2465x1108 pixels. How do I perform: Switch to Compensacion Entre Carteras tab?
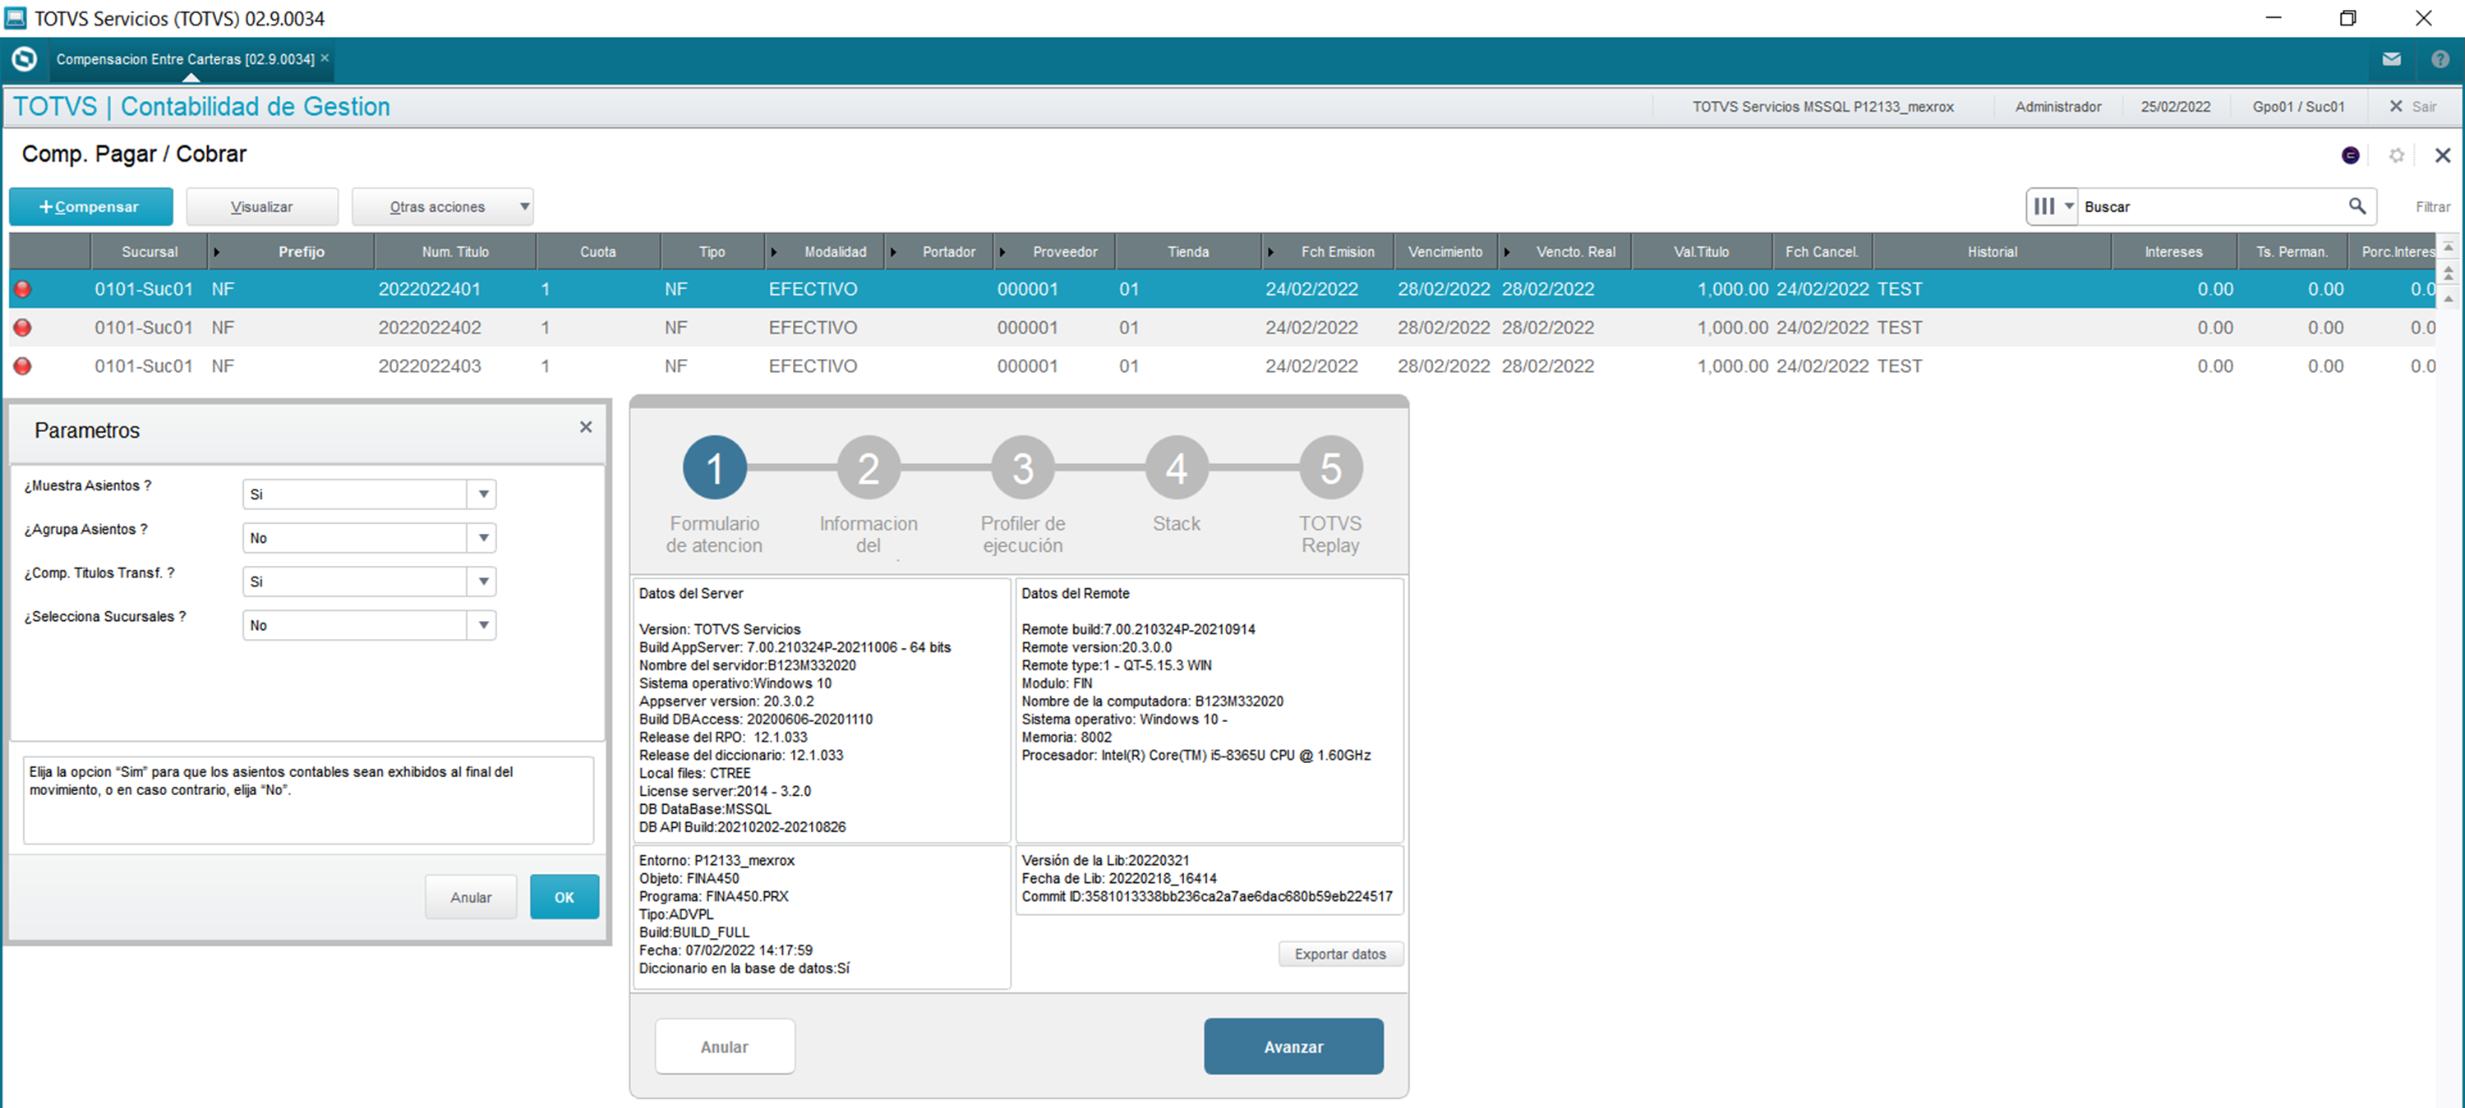185,59
